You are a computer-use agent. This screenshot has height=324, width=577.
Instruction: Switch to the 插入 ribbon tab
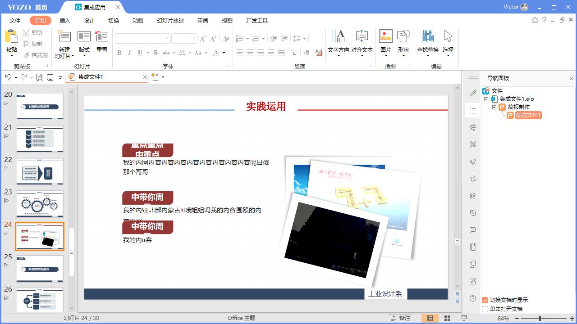[x=64, y=20]
